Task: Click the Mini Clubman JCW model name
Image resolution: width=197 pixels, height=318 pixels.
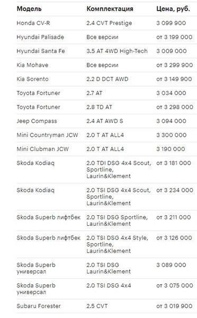Action: pos(42,149)
